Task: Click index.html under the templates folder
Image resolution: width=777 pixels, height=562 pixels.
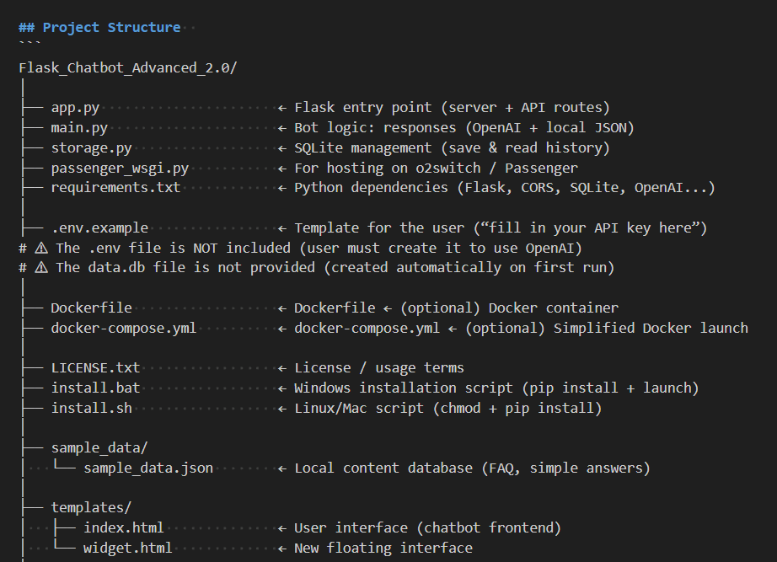Action: (x=124, y=527)
